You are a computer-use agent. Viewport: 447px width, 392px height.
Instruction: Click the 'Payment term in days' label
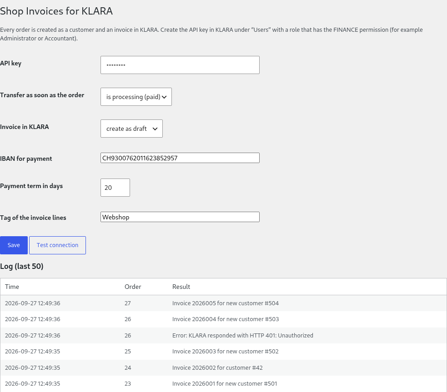31,186
